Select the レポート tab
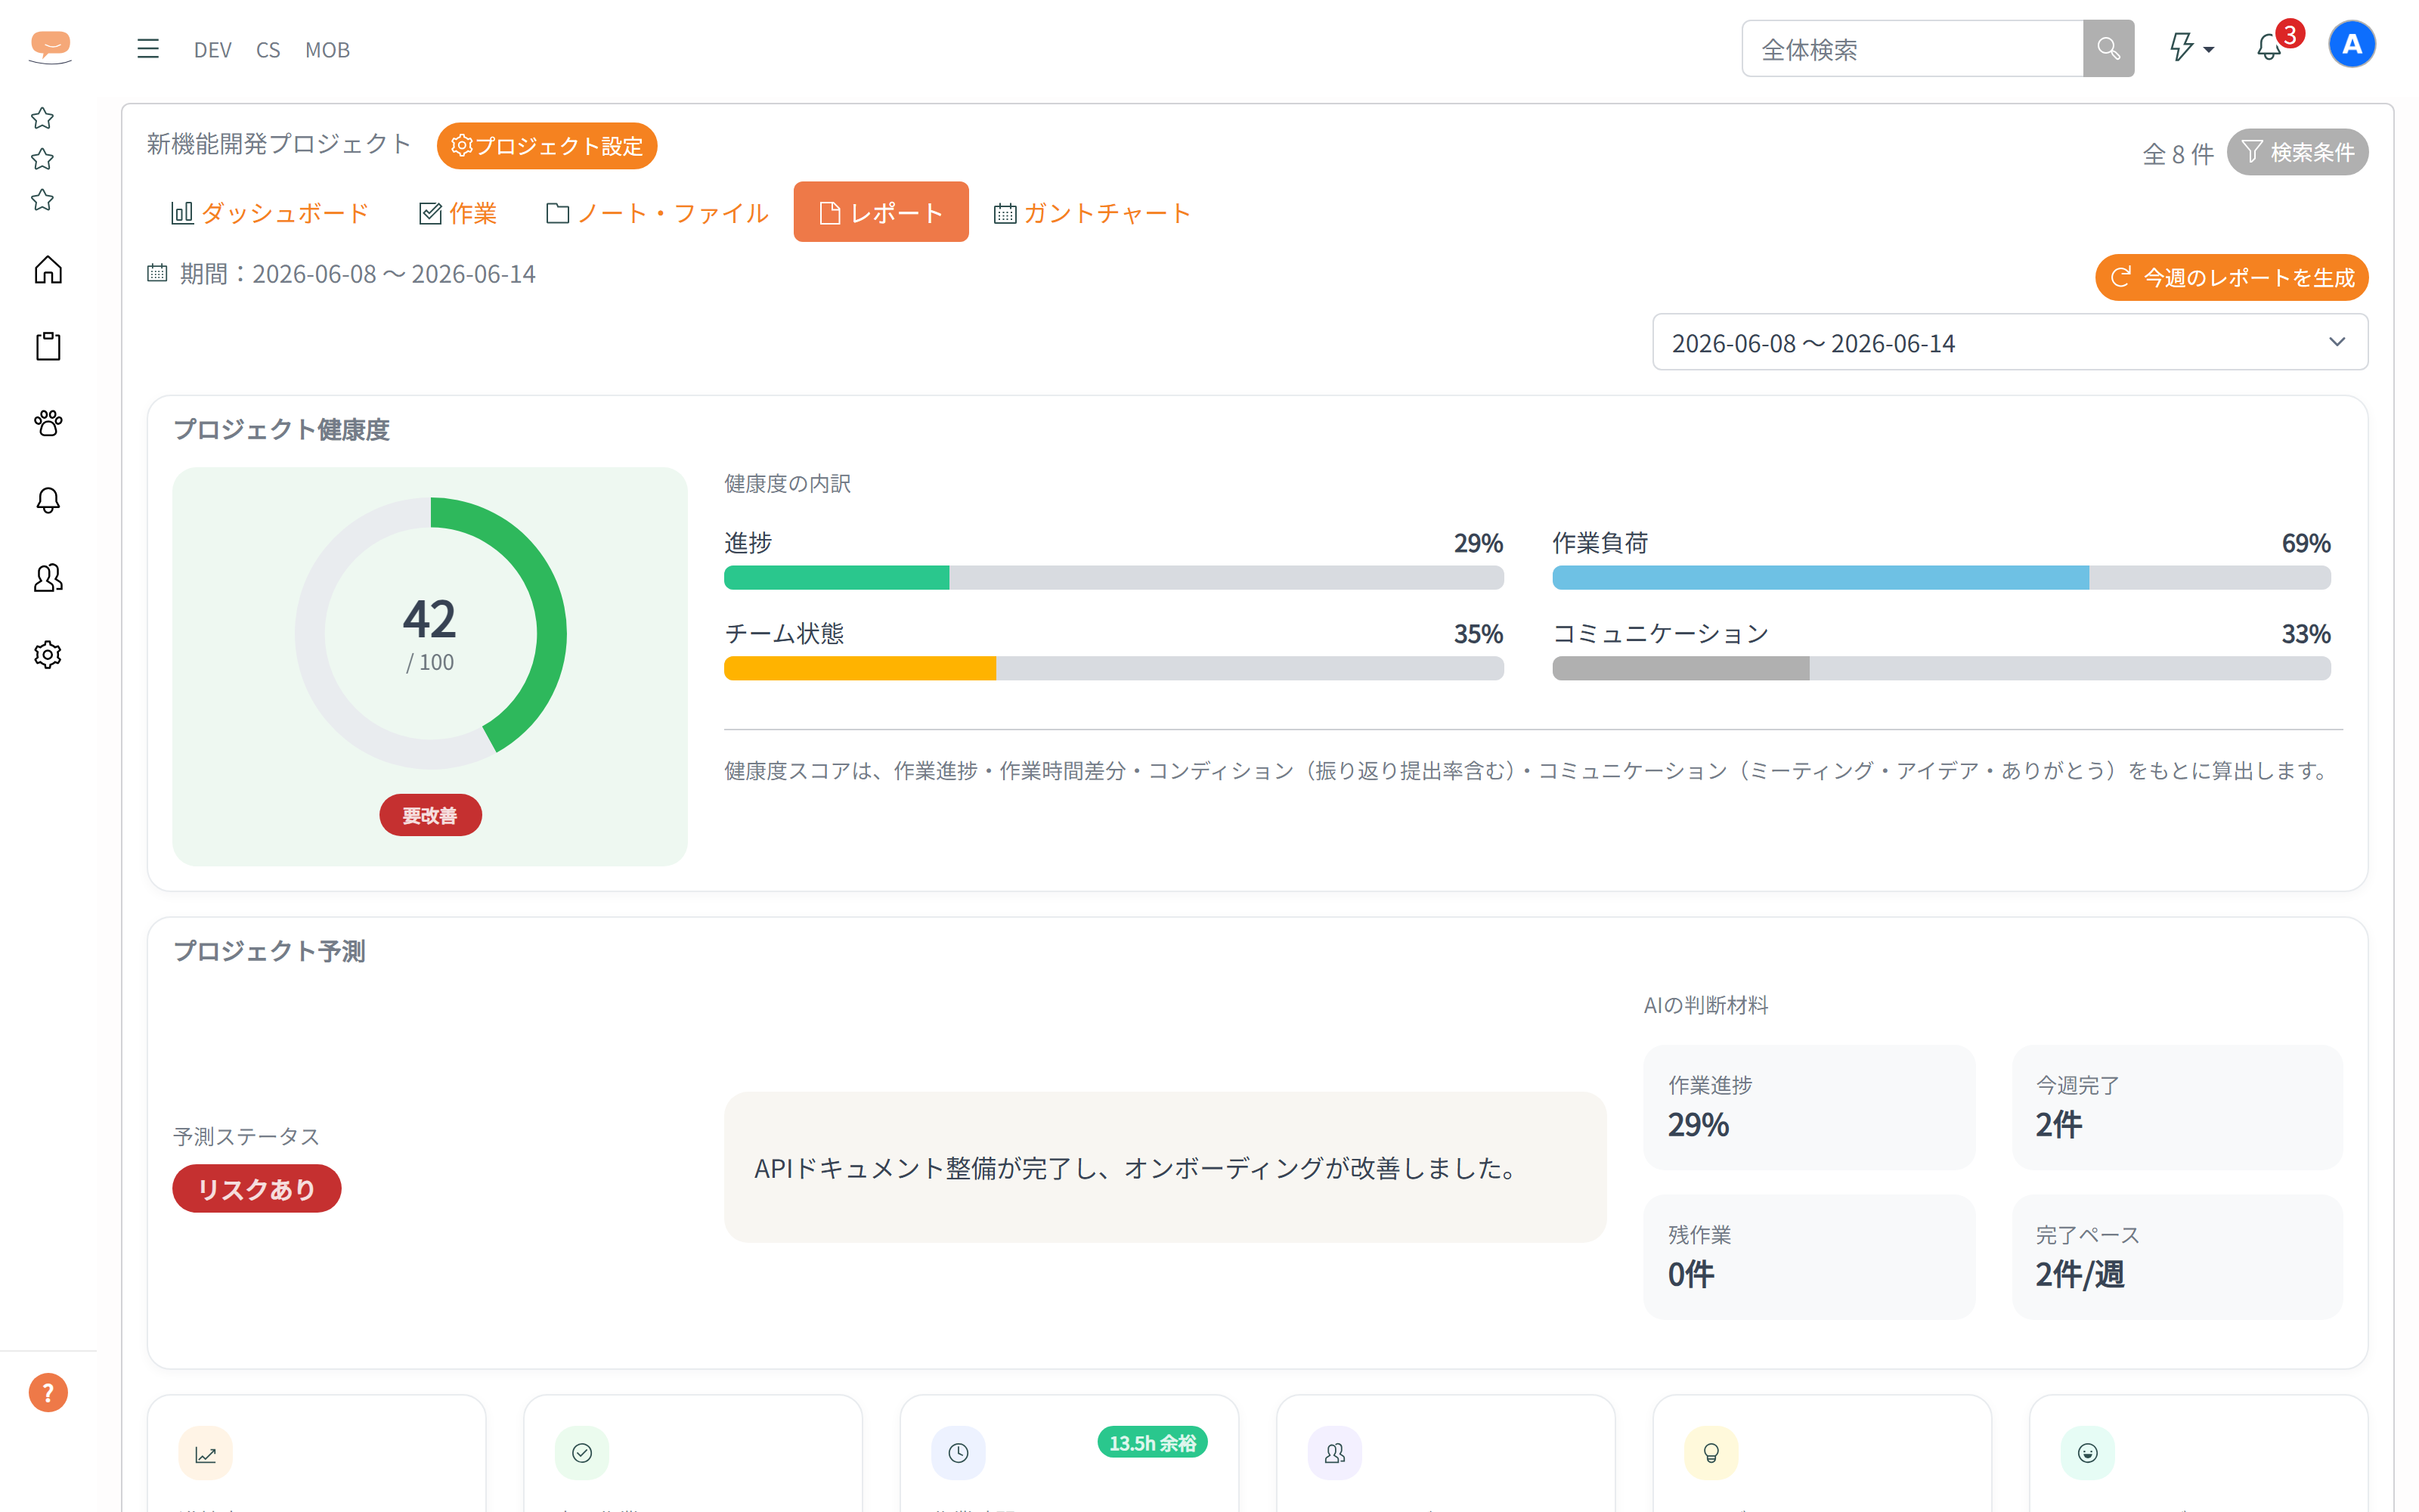 coord(881,212)
